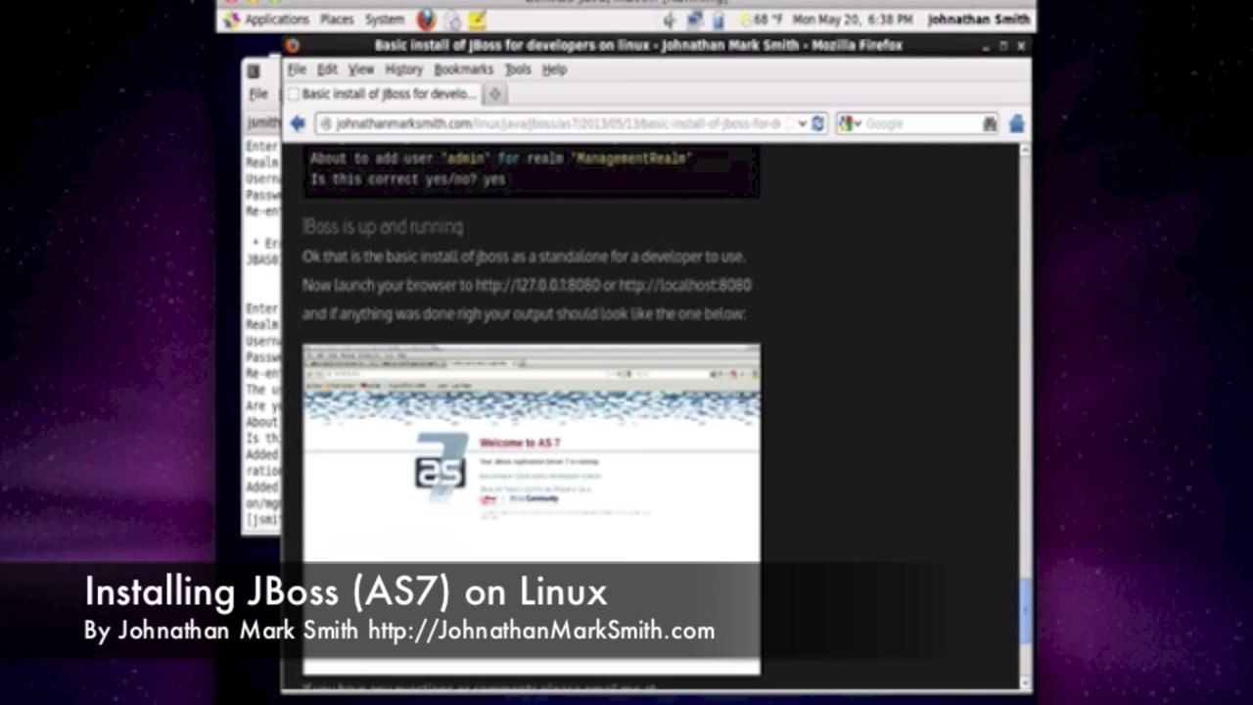This screenshot has width=1253, height=705.
Task: Open the GNOME Applications menu
Action: (266, 20)
